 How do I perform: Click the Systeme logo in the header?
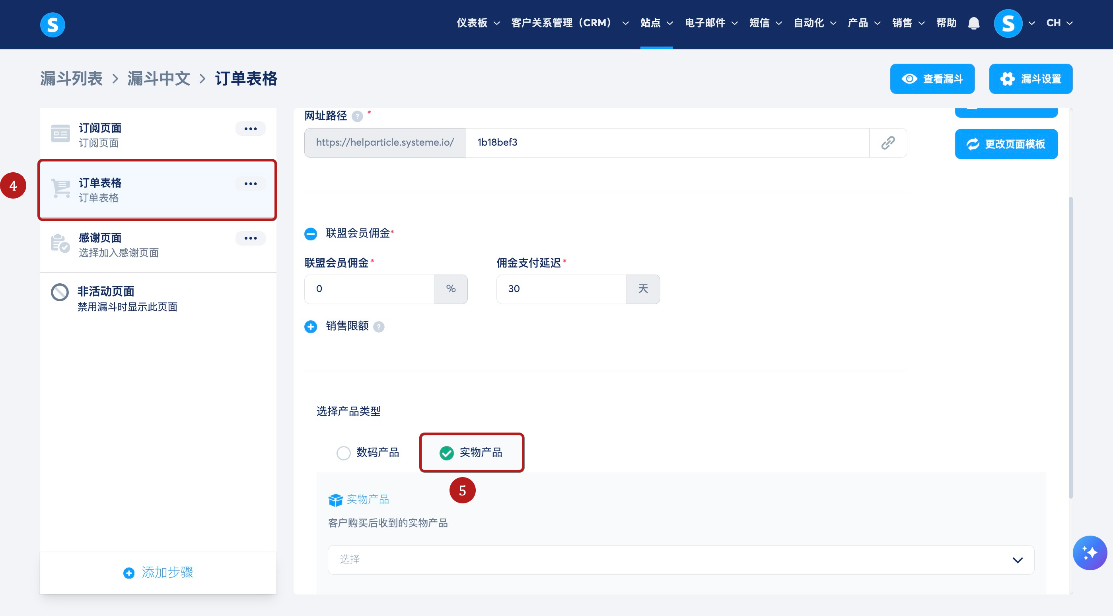pyautogui.click(x=53, y=25)
